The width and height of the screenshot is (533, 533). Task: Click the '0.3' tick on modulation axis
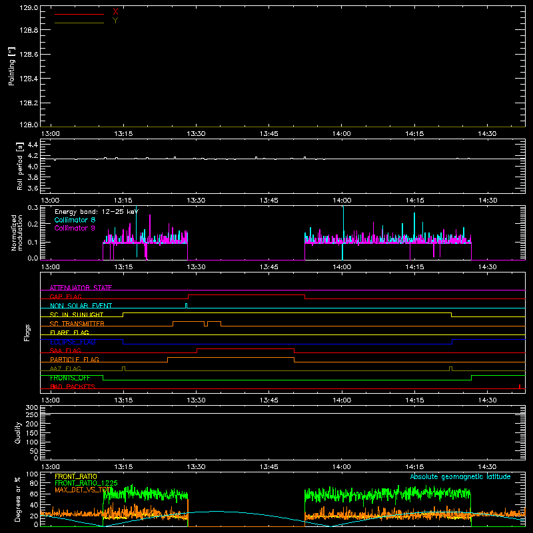tap(33, 207)
